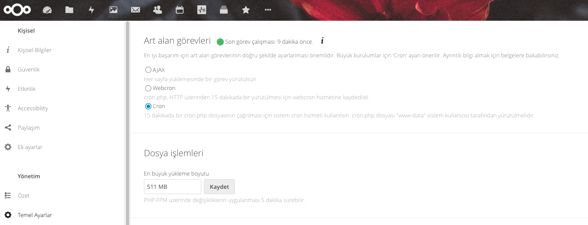The image size is (588, 225).
Task: Select the Webcron radio option
Action: click(x=148, y=88)
